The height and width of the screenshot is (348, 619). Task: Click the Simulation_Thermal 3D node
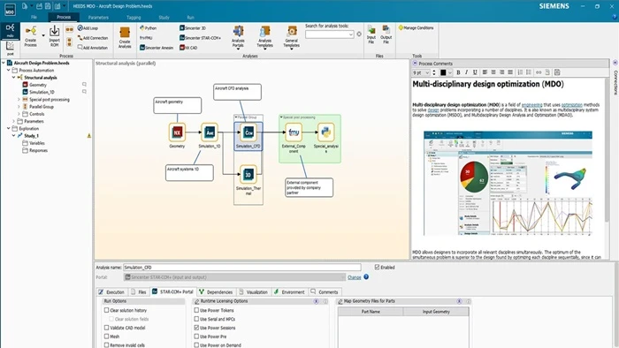[248, 174]
